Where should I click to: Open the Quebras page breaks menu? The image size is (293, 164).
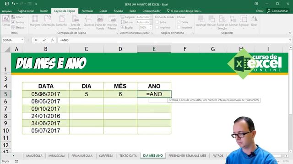88,22
